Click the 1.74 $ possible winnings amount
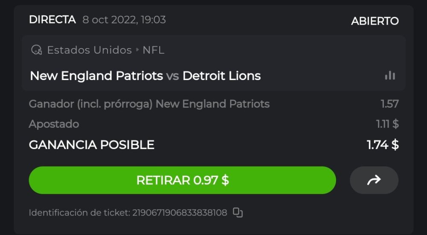 point(383,145)
